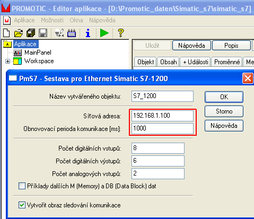Switch to the Obsah tab
Image resolution: width=254 pixels, height=219 pixels.
coord(169,62)
